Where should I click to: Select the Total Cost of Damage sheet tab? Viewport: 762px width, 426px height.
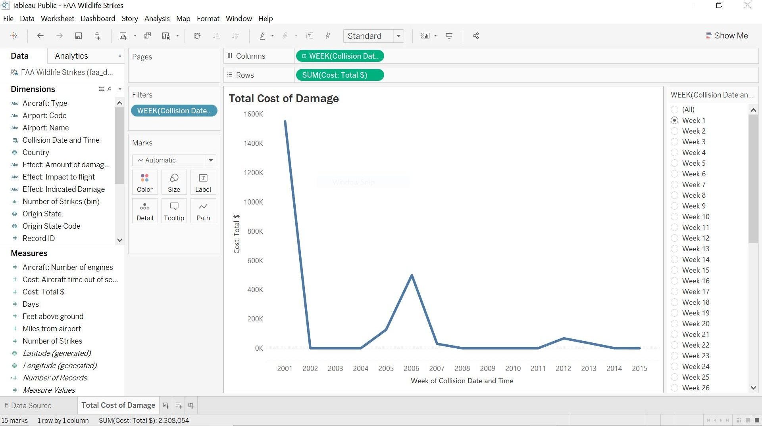[118, 405]
